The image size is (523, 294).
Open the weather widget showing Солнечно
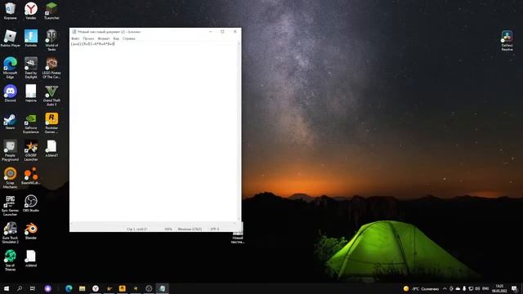point(421,288)
